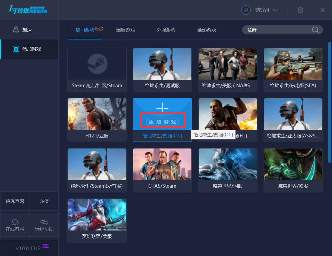Select the 加速 rocket icon in sidebar

16,30
